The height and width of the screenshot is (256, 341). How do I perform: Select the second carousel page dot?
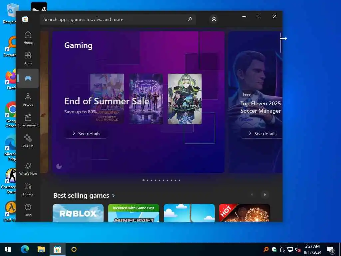148,180
